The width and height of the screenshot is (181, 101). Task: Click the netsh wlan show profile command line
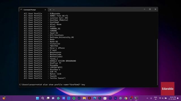click(52, 85)
